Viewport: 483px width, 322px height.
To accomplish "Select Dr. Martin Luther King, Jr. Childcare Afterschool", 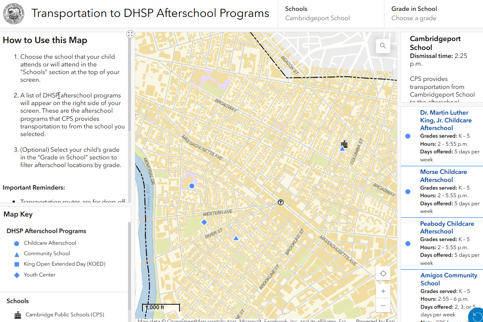I will [446, 120].
